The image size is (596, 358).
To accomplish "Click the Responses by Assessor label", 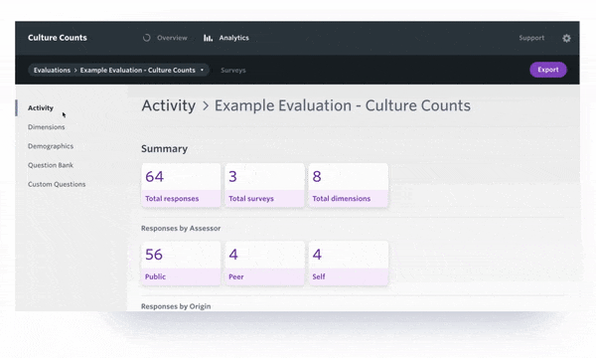I will tap(181, 229).
